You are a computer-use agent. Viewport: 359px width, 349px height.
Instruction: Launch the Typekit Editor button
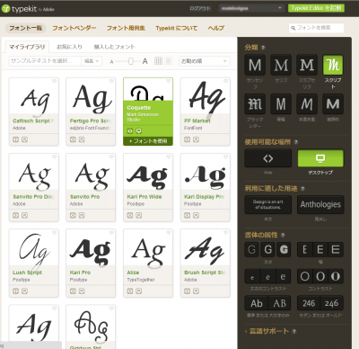(316, 8)
